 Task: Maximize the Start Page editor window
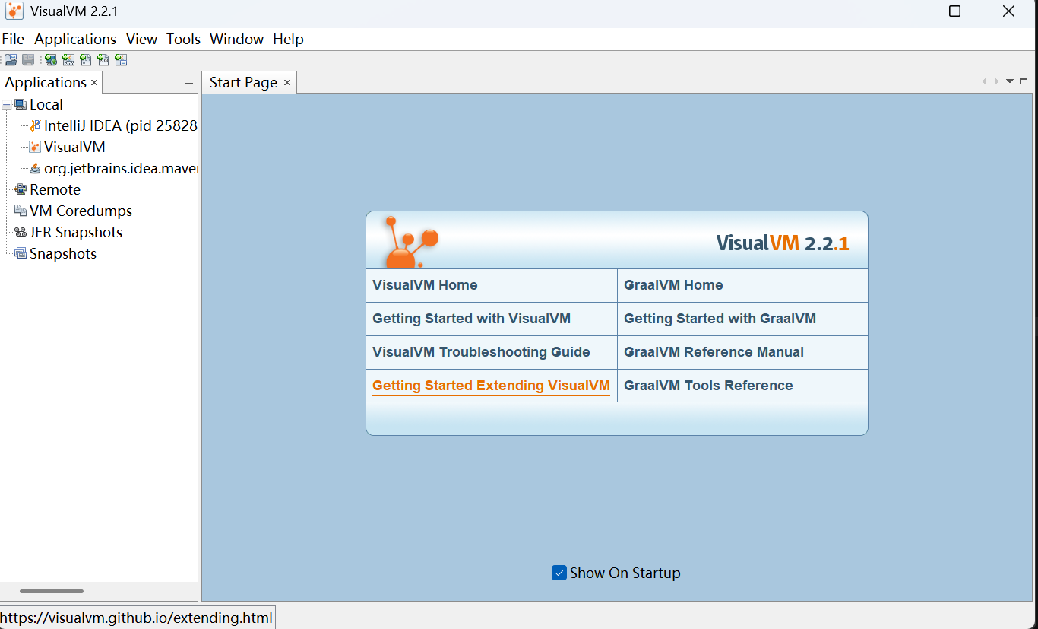click(x=1024, y=81)
